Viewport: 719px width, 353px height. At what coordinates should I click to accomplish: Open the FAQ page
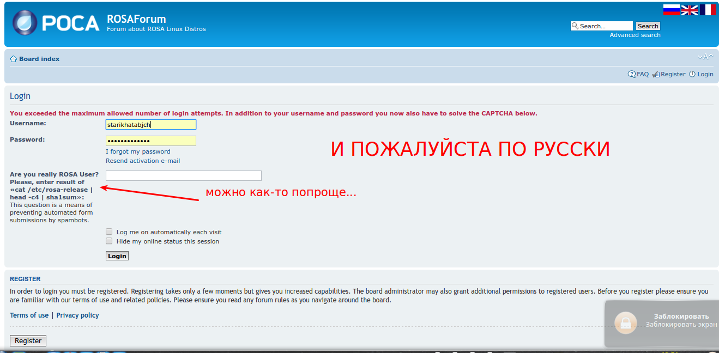tap(643, 74)
